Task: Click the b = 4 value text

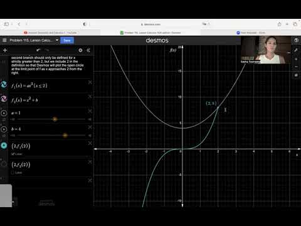Action: tap(16, 129)
